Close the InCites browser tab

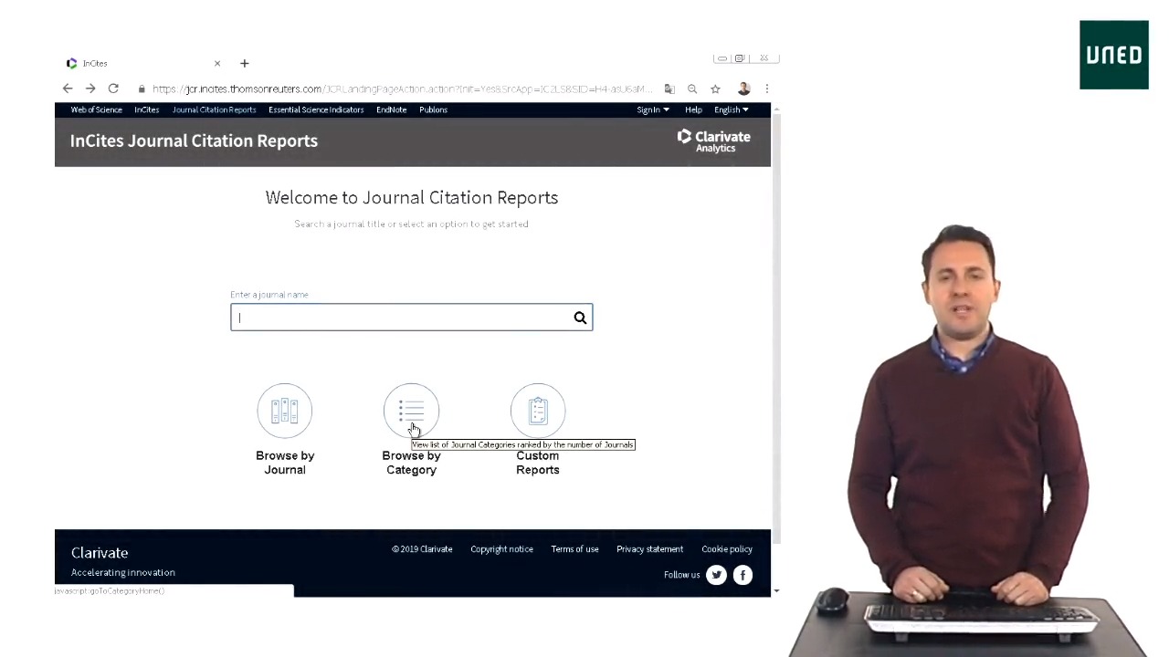[x=217, y=63]
